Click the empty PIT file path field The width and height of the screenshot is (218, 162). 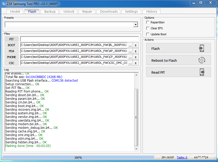[79, 39]
